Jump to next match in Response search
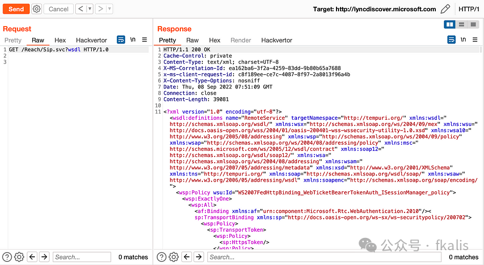The image size is (484, 265). pyautogui.click(x=199, y=257)
